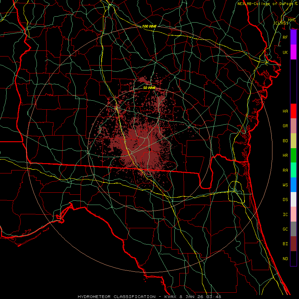Click the gray GC legend swatch
299x299 pixels.
[x=293, y=229]
